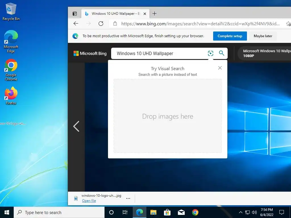Go back to the previous page
This screenshot has height=218, width=291.
coord(76,24)
